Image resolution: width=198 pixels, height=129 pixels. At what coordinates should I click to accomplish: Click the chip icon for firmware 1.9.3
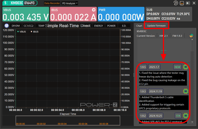[x=186, y=91]
